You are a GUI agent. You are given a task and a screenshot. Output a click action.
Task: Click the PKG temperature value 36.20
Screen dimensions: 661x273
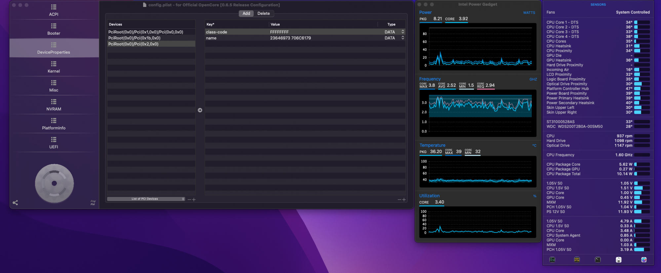436,152
